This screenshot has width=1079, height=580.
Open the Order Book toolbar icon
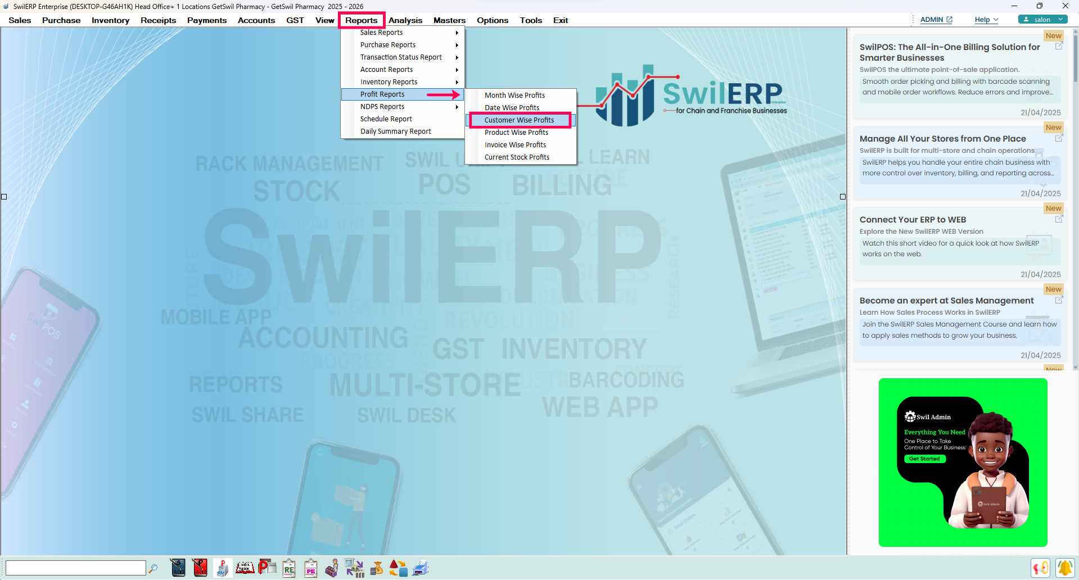(245, 568)
